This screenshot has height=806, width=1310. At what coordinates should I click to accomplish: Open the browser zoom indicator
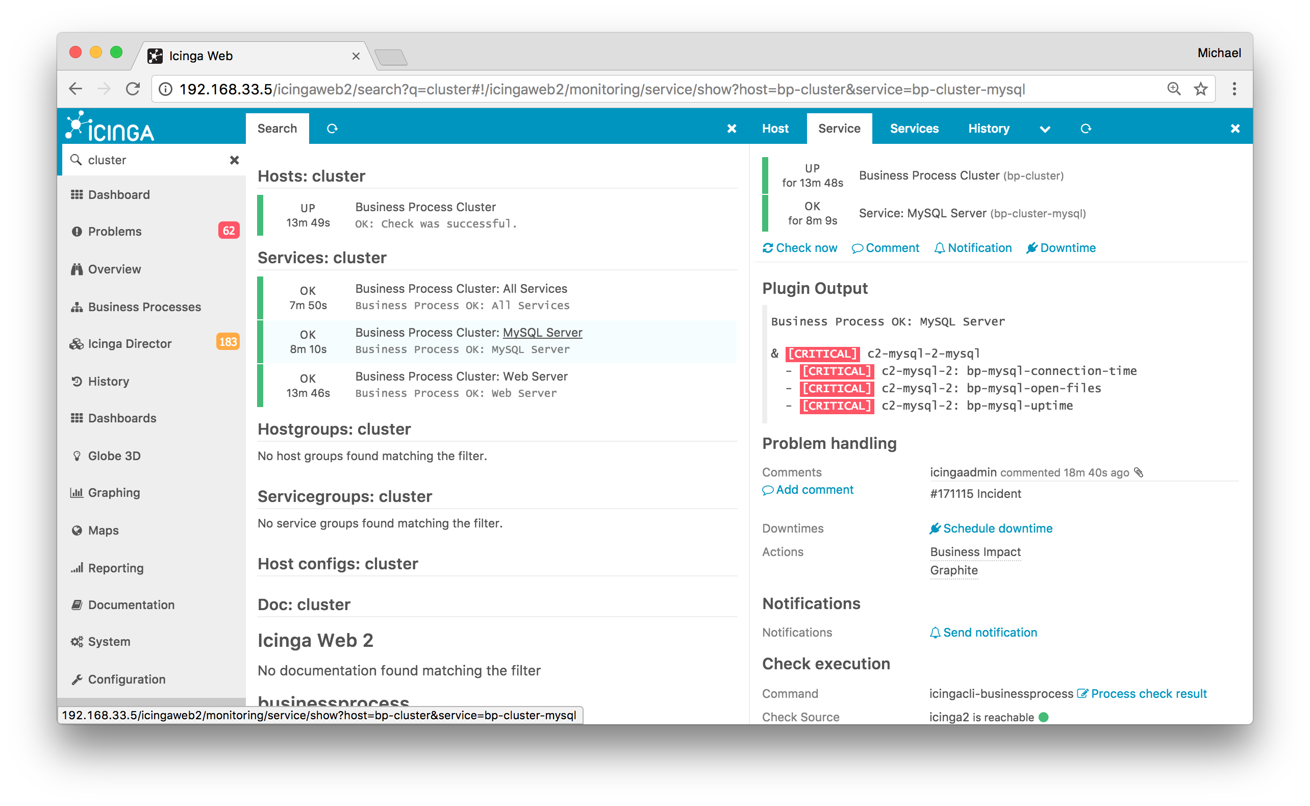point(1174,88)
